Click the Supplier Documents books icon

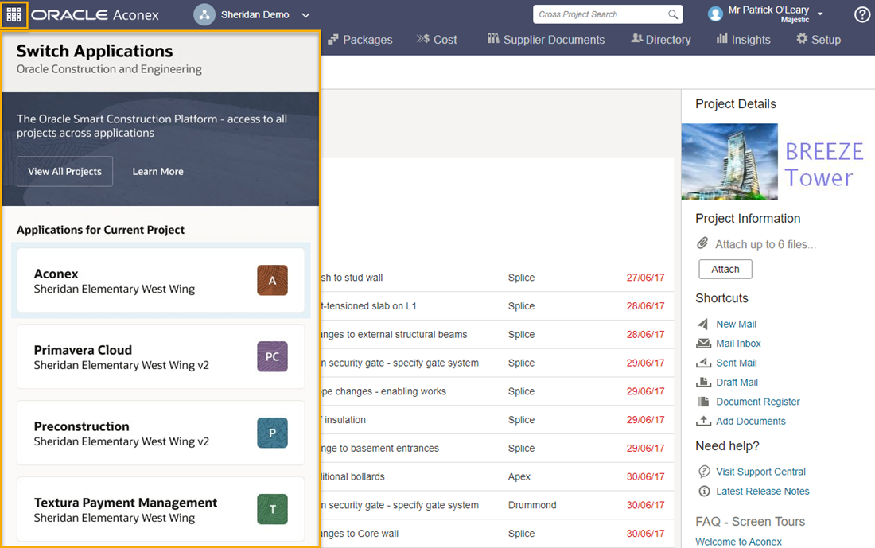click(x=493, y=38)
